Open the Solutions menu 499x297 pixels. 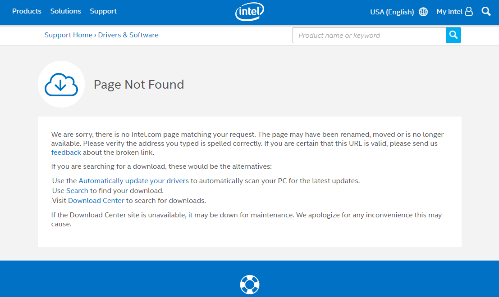[65, 11]
